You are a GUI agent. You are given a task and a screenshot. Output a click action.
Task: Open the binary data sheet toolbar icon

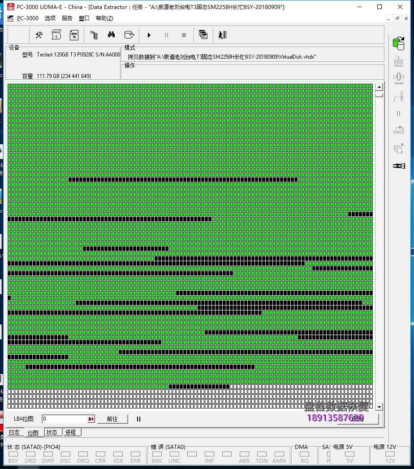click(x=56, y=35)
